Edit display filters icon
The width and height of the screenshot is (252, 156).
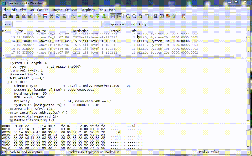point(162,16)
